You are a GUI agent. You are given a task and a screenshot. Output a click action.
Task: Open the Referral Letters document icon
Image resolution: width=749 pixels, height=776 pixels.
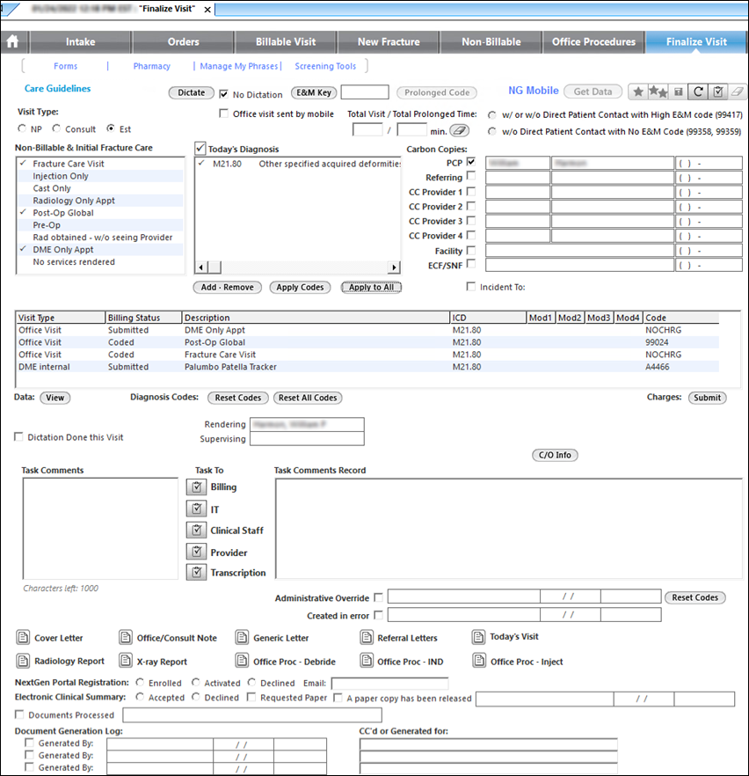367,637
